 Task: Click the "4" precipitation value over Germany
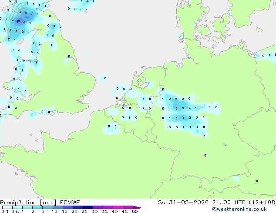[x=183, y=118]
